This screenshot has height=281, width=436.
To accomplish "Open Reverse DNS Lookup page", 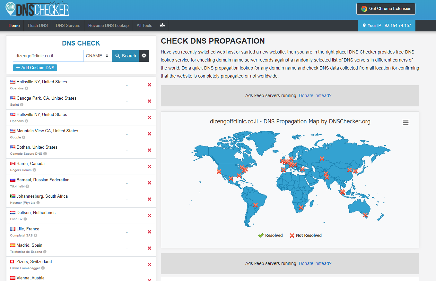I will click(x=109, y=25).
